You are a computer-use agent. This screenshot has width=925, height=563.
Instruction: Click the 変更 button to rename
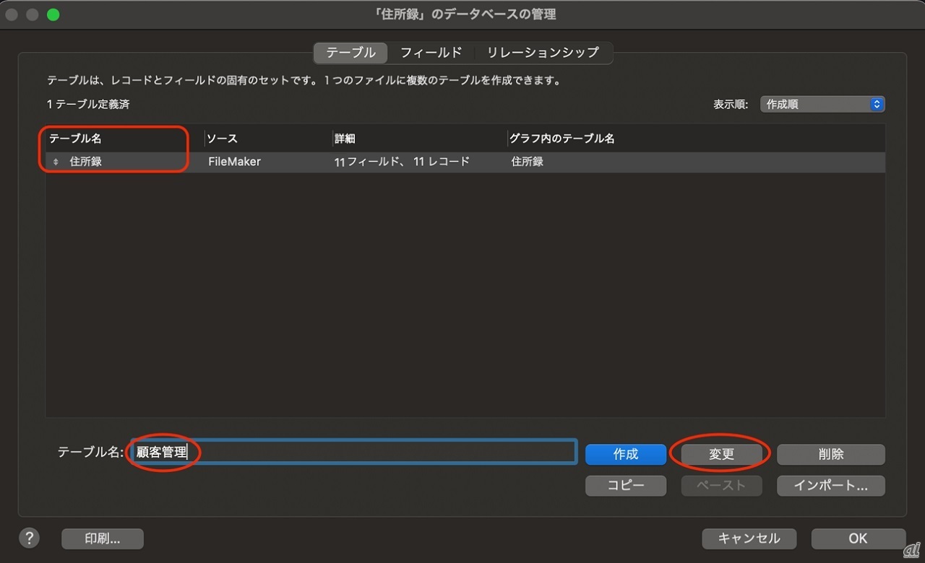(721, 454)
